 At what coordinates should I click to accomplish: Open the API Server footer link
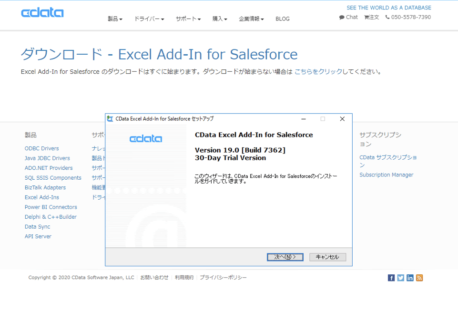pyautogui.click(x=38, y=236)
